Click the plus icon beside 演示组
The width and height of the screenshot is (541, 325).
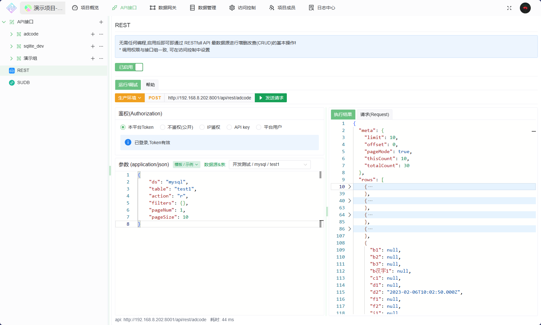tap(93, 58)
